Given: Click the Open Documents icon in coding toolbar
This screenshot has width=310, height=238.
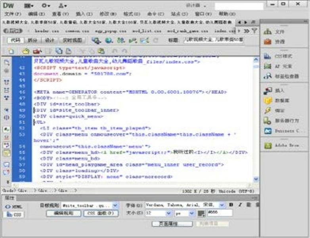Looking at the screenshot, I should coord(6,63).
